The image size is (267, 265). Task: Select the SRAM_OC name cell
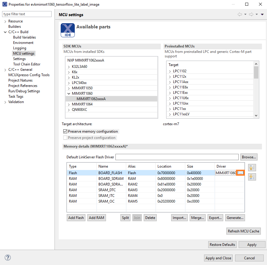(x=111, y=201)
